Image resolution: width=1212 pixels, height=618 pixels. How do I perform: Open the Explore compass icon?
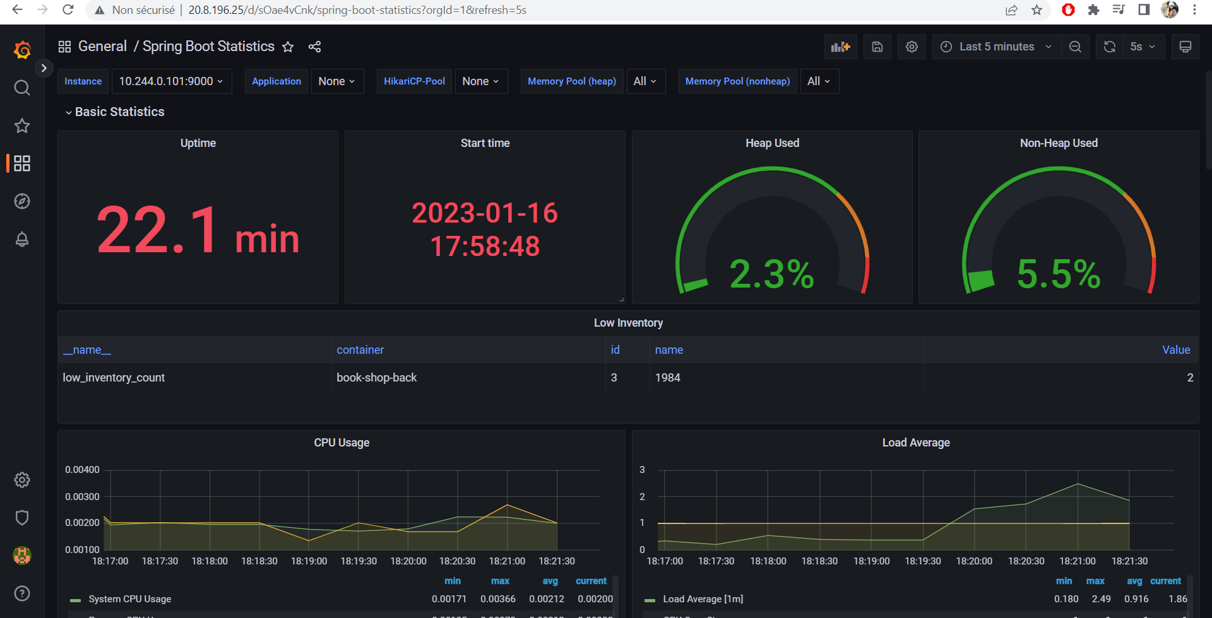[x=22, y=201]
